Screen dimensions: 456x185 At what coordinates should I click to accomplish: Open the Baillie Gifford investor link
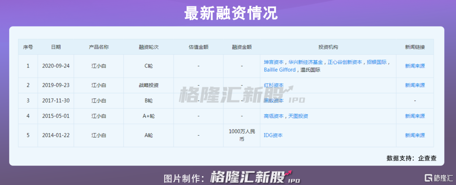(280, 70)
